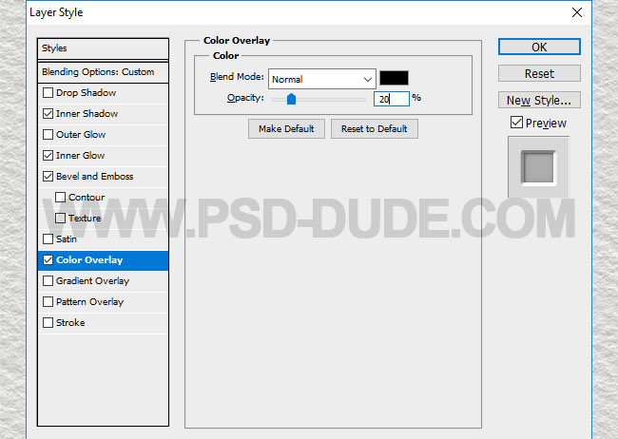Image resolution: width=618 pixels, height=439 pixels.
Task: Uncheck the Inner Shadow effect
Action: [x=48, y=113]
